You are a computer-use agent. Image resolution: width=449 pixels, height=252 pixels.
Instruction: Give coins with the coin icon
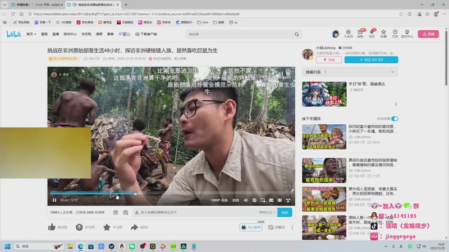click(79, 227)
